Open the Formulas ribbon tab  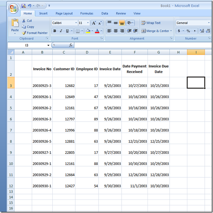(x=87, y=14)
